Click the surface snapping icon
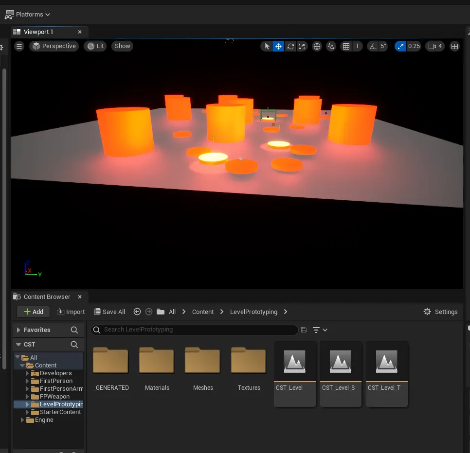Screen dimensions: 470x453 click(331, 46)
